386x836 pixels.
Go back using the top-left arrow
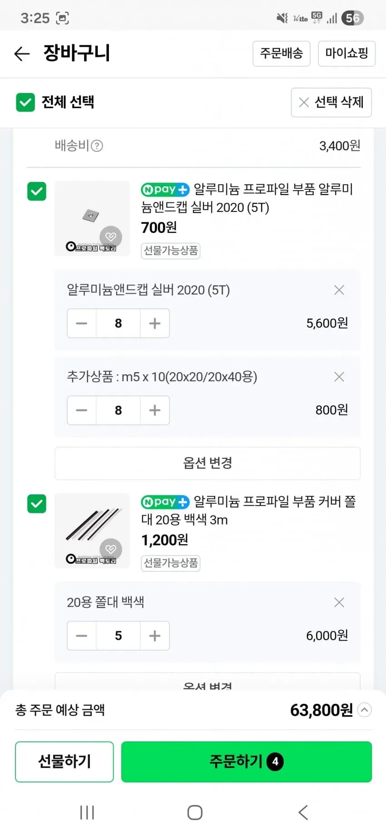click(x=22, y=54)
